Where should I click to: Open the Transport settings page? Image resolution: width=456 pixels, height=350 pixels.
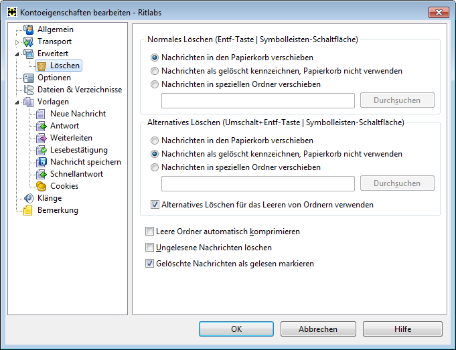pos(54,41)
